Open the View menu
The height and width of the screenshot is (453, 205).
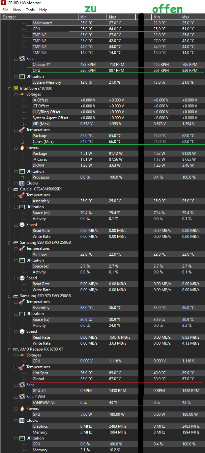pos(17,10)
